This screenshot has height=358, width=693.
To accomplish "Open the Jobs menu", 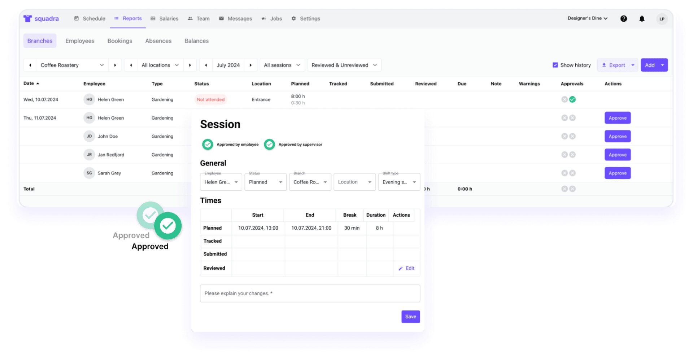I will [x=272, y=18].
